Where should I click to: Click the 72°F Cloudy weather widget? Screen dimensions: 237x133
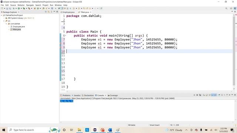(174, 130)
